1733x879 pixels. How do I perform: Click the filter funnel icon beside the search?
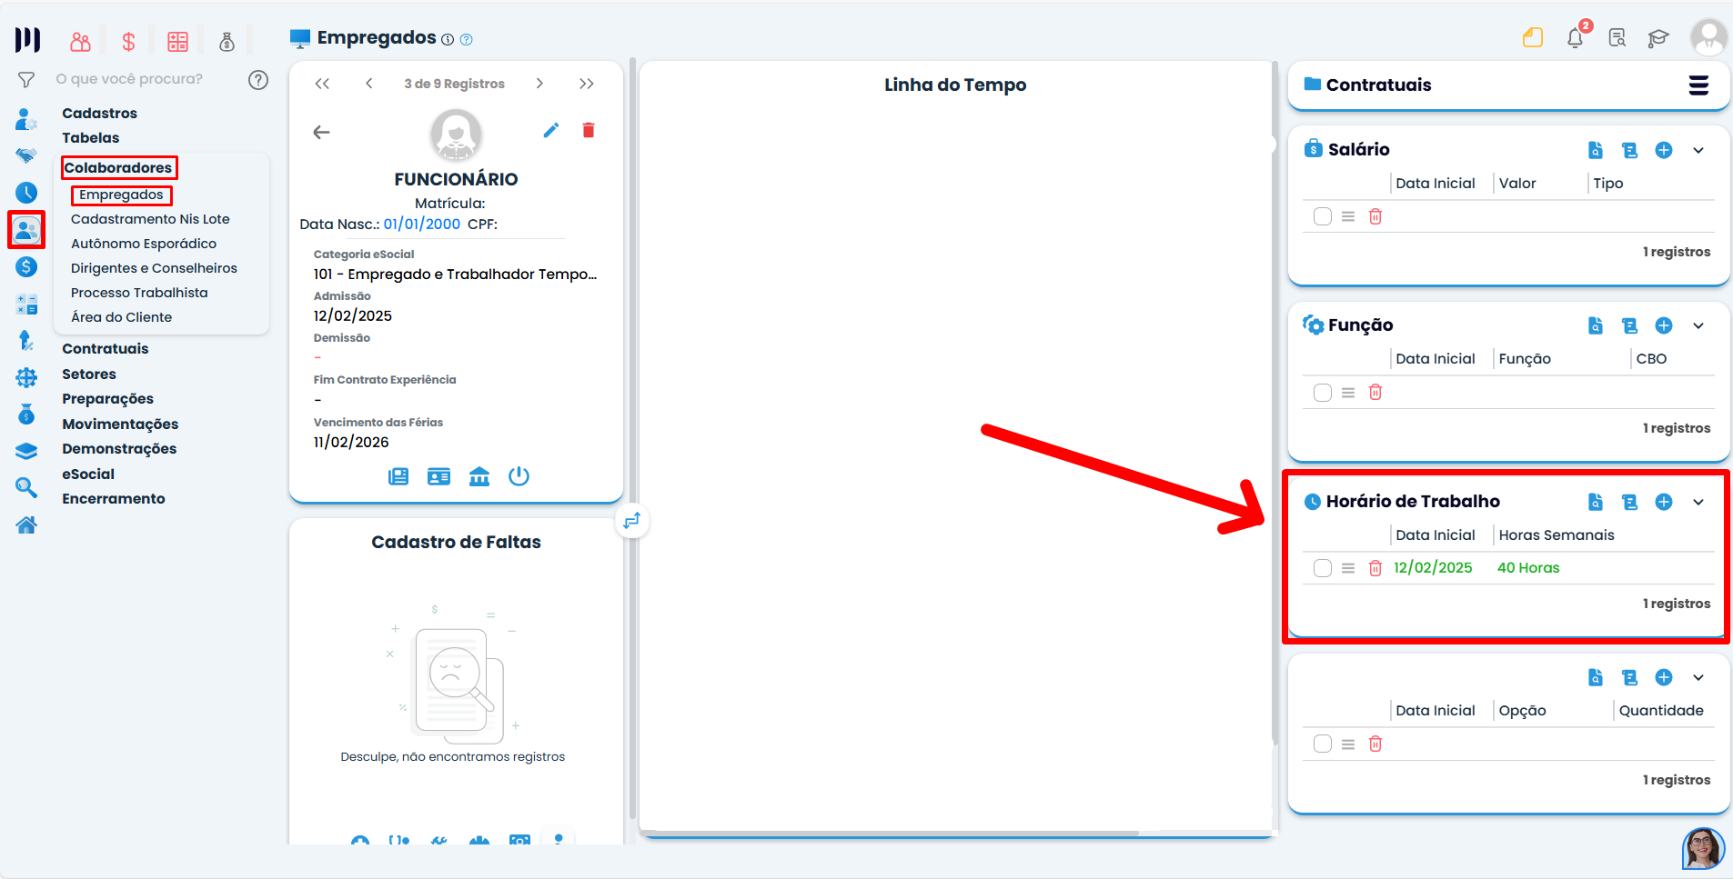(26, 80)
